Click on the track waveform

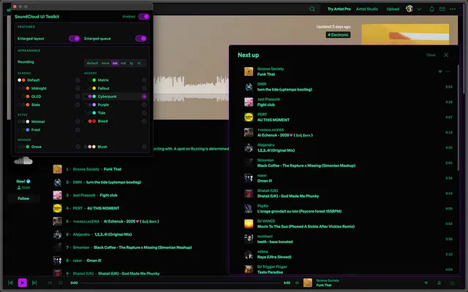click(x=191, y=88)
